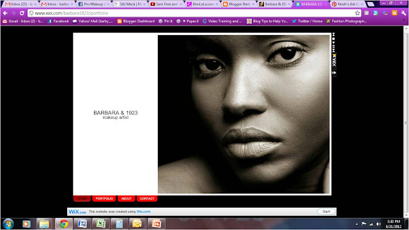Reload the page with the refresh icon
Viewport: 409px width, 230px height.
[22, 13]
